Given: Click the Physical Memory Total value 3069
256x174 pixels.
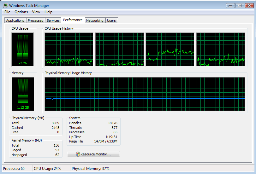Looking at the screenshot, I should [55, 123].
